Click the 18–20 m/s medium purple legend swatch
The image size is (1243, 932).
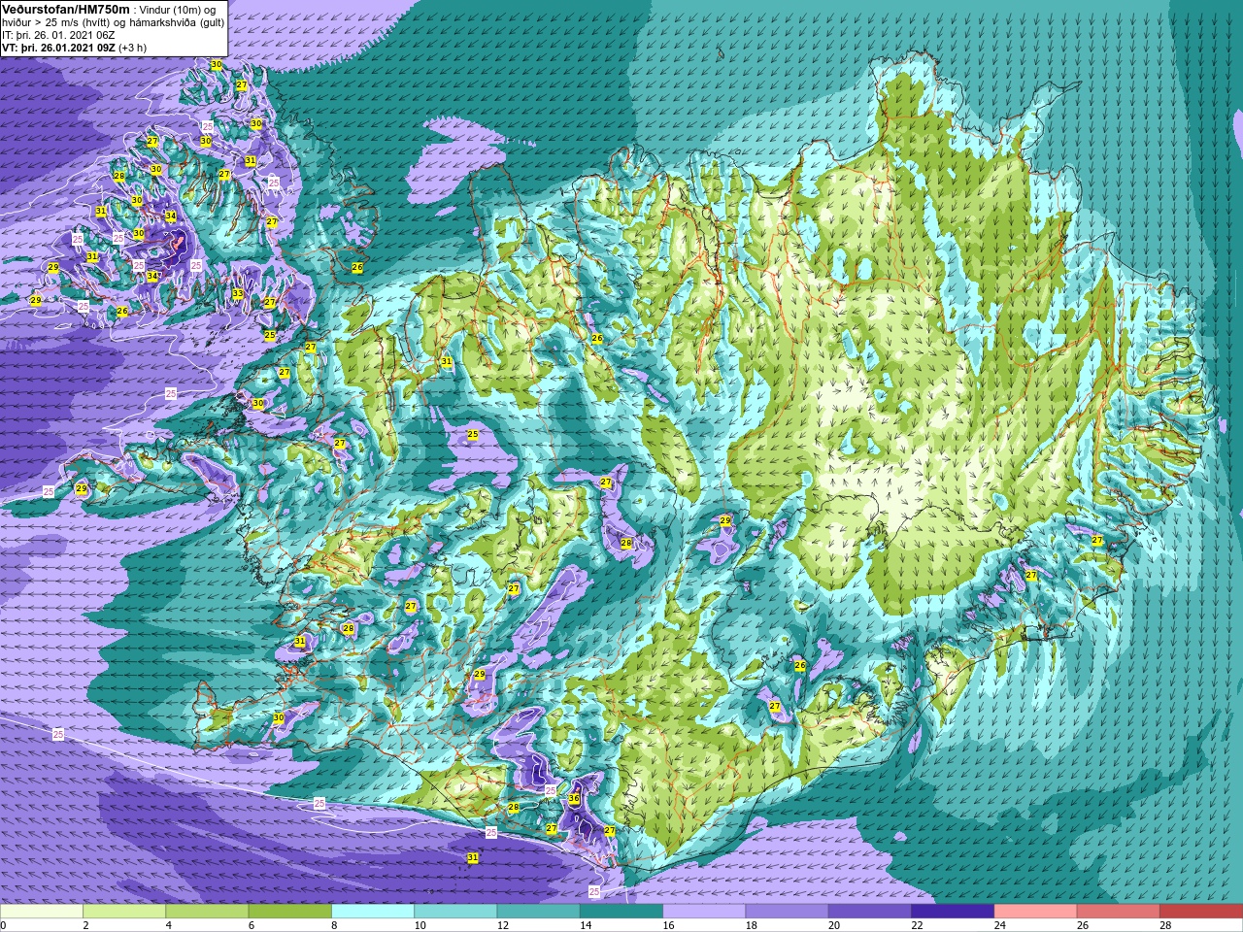click(787, 912)
